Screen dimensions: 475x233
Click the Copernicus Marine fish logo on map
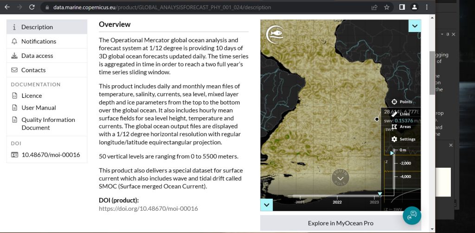click(275, 34)
